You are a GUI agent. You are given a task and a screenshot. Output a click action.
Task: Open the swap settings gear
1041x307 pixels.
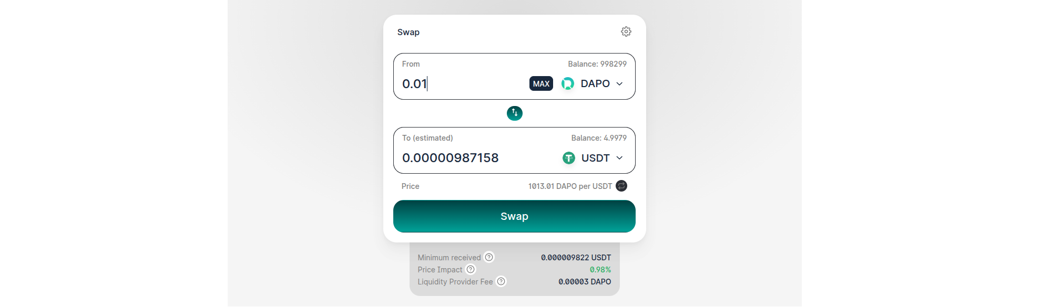tap(626, 31)
